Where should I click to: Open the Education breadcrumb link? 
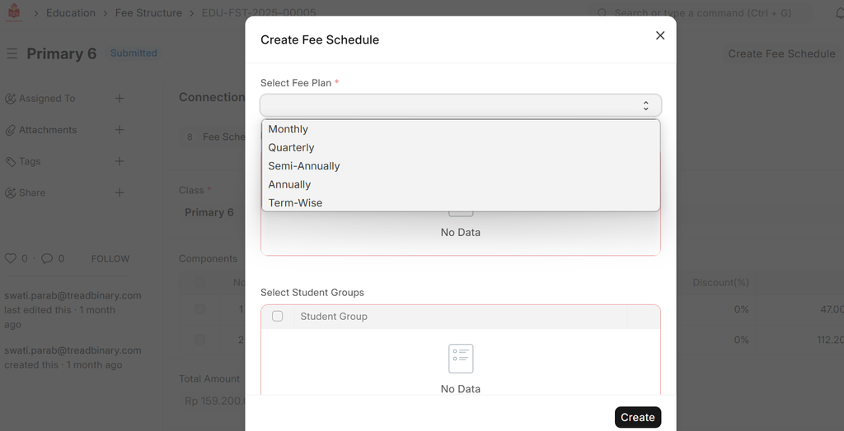(71, 13)
